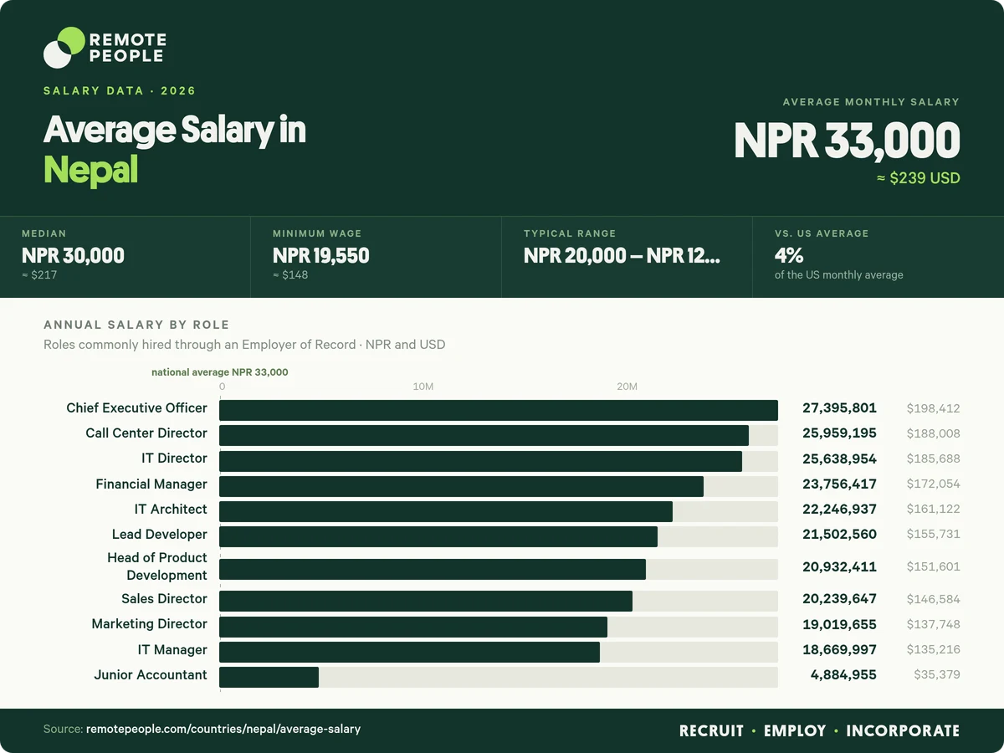Screen dimensions: 1004x753
Task: Open the remotepeople.com source link
Action: coord(223,730)
